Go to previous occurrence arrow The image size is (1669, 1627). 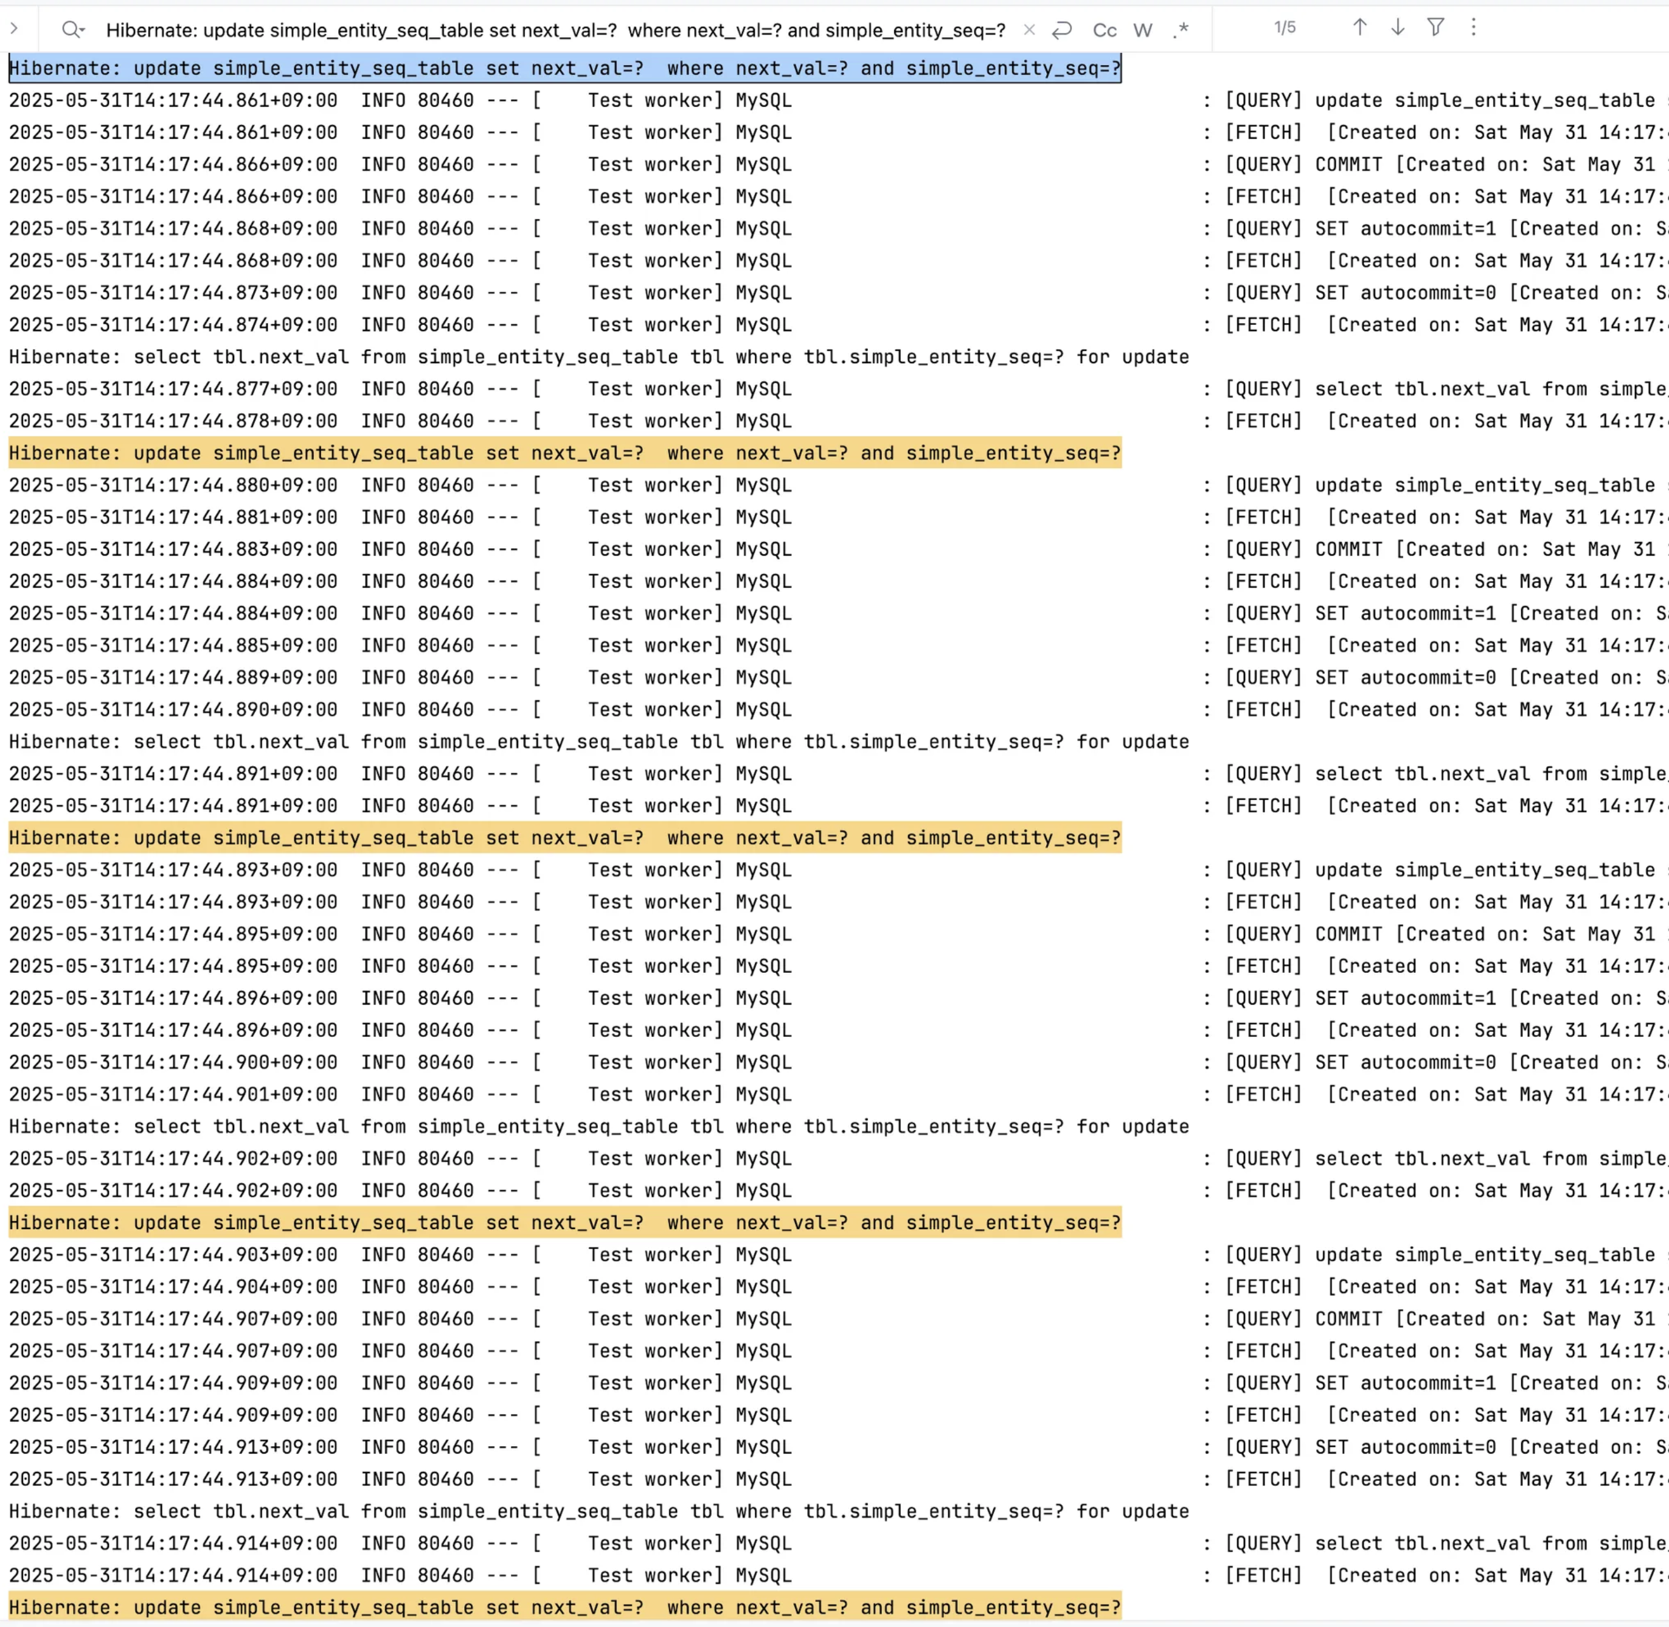[1360, 27]
